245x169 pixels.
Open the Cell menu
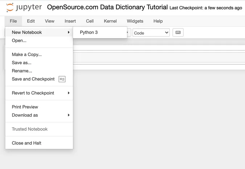click(x=90, y=21)
